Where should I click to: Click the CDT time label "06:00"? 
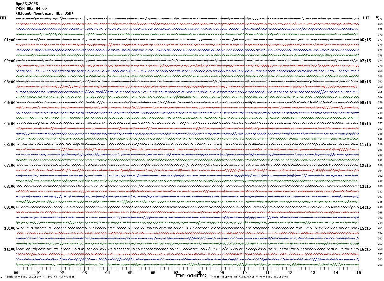10,145
